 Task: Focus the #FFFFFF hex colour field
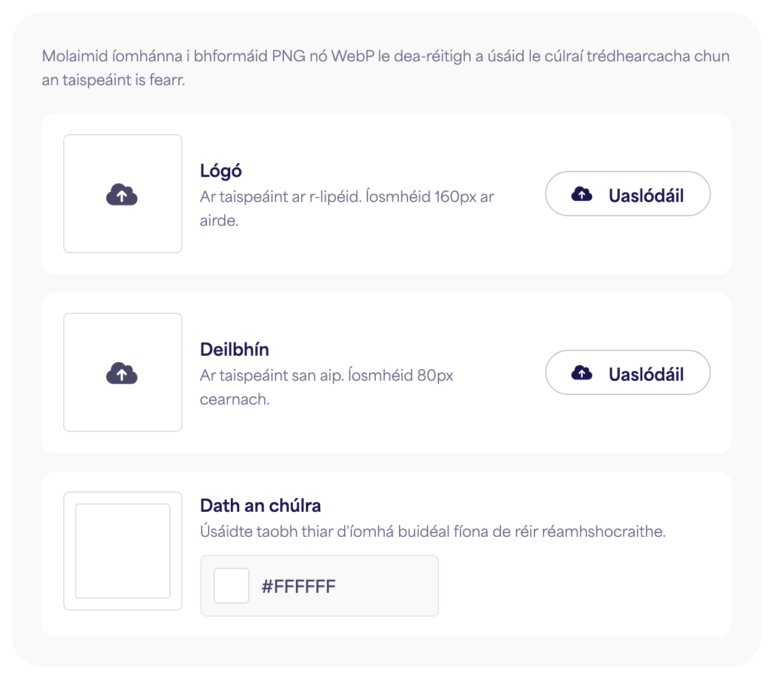(x=319, y=586)
